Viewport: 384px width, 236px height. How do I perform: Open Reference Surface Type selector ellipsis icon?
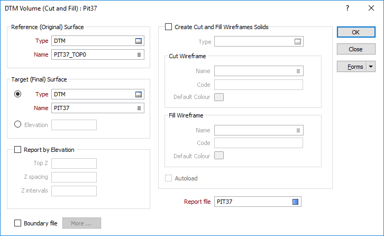pos(139,41)
